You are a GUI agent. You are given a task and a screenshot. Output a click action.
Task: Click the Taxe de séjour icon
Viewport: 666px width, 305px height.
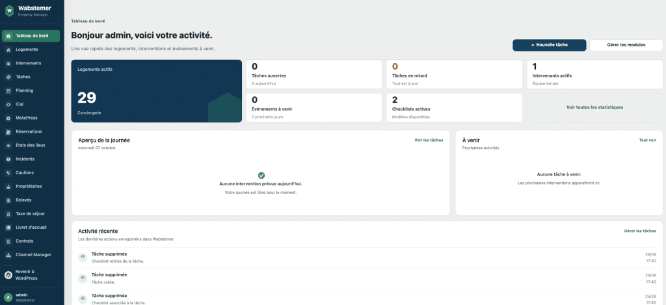tap(8, 214)
